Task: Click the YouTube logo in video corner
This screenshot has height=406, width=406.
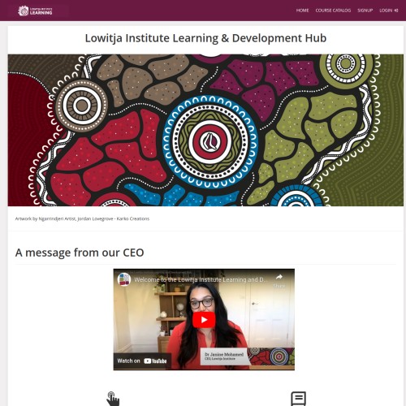Action: 155,361
